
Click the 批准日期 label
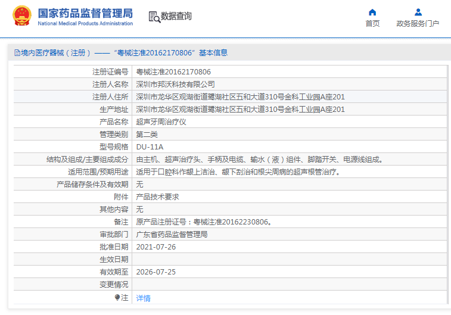pos(114,247)
